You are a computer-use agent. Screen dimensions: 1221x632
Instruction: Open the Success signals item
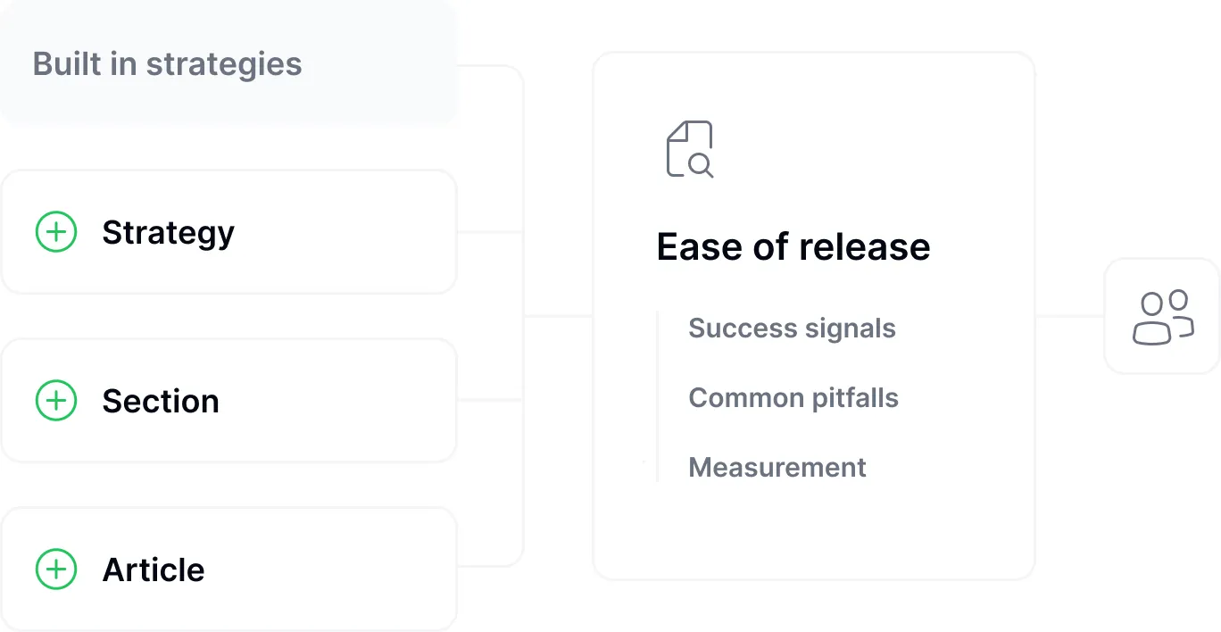[792, 328]
